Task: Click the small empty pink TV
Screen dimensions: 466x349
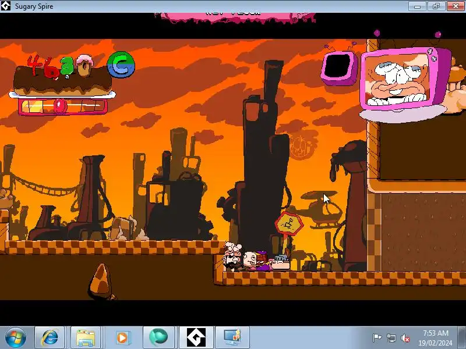Action: [x=339, y=67]
